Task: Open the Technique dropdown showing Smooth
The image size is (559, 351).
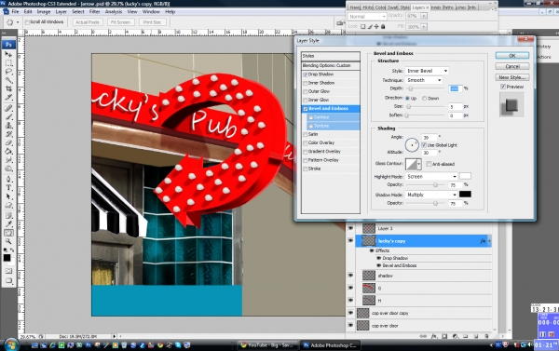Action: [424, 80]
